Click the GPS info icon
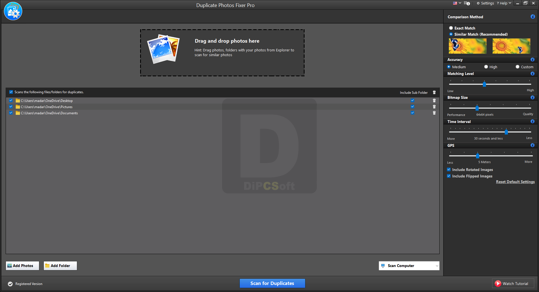The height and width of the screenshot is (292, 539). tap(533, 145)
